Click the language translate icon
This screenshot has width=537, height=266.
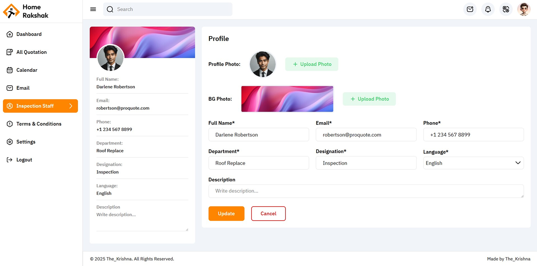click(x=506, y=9)
